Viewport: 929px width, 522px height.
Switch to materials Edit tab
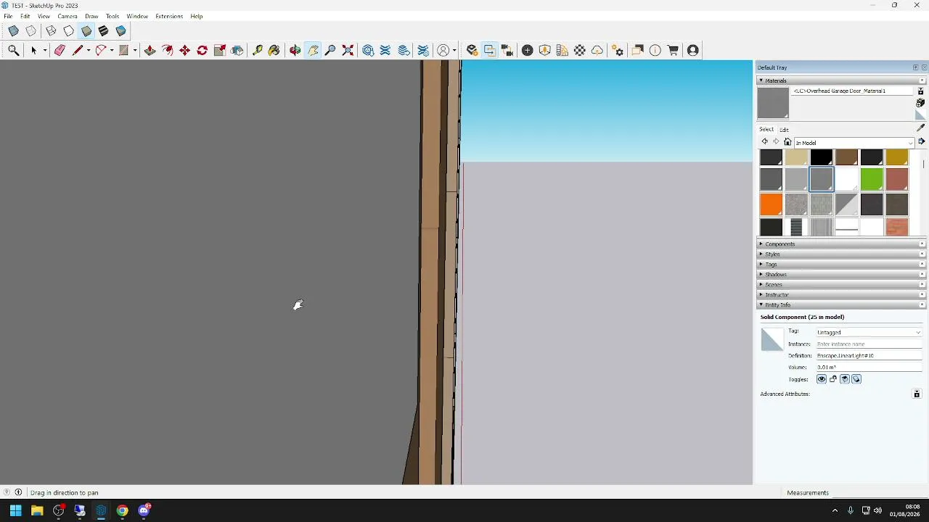click(x=785, y=130)
